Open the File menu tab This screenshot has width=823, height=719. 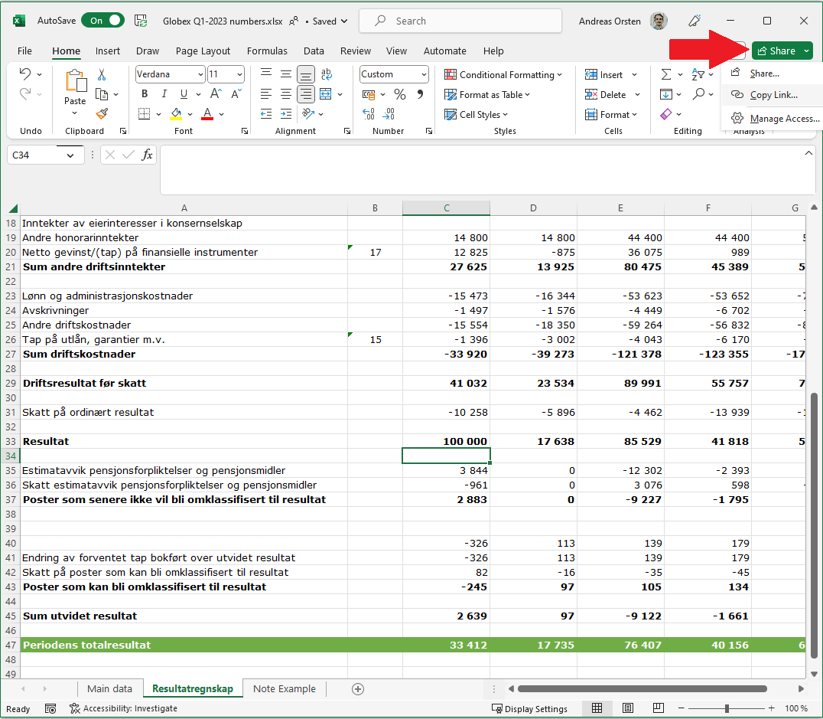pos(24,51)
